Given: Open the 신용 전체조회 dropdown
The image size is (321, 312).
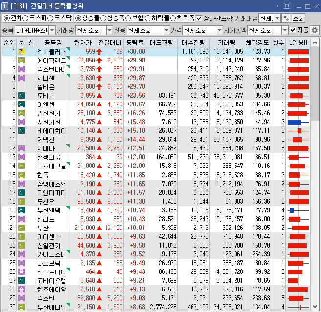Looking at the screenshot, I should click(167, 30).
